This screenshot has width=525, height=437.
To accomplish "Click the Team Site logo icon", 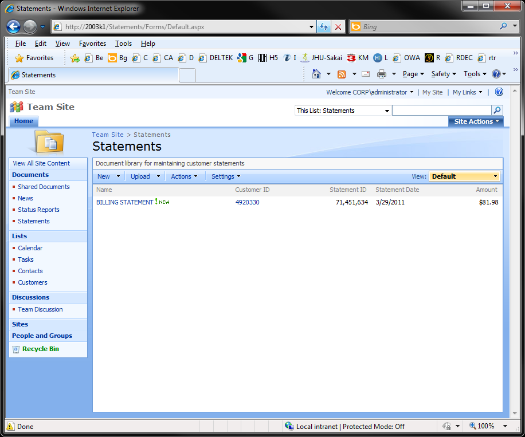I will point(15,107).
